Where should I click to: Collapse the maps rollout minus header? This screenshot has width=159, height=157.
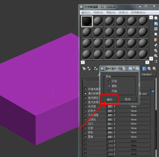click(85, 80)
